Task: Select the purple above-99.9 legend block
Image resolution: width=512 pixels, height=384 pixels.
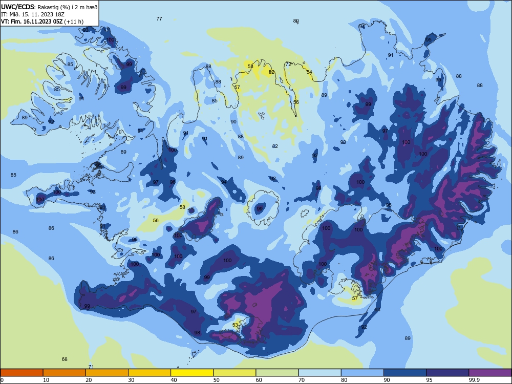Action: [x=490, y=373]
